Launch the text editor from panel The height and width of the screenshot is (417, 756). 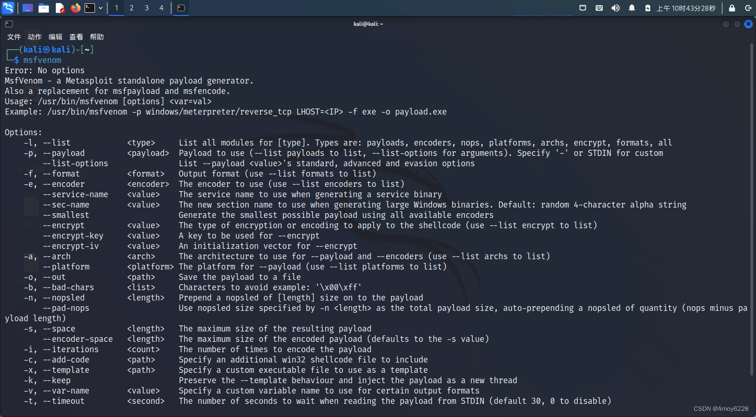coord(60,8)
